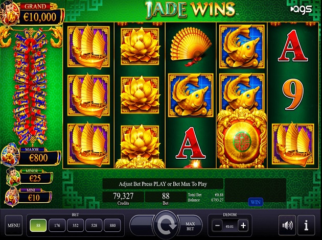Viewport: 322px width, 240px height.
Task: Select the 88 bet option
Action: tap(38, 225)
